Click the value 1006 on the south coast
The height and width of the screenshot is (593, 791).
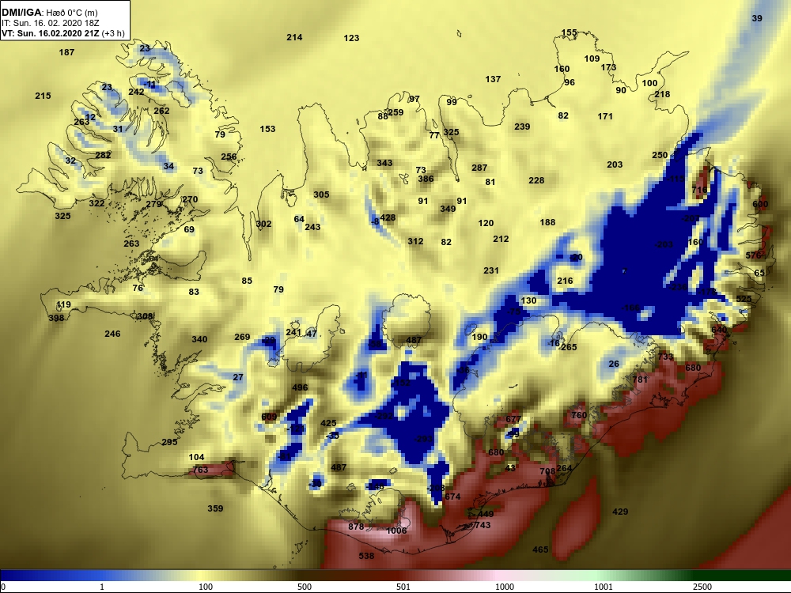click(396, 531)
